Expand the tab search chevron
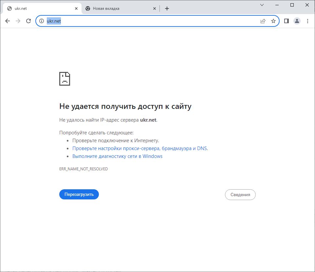Screen dimensions: 315x272 262,5
